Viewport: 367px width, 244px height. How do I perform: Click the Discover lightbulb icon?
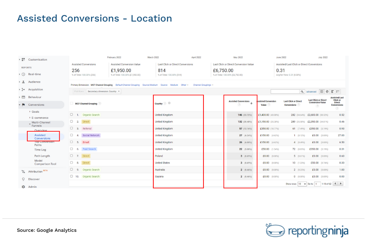[23, 179]
